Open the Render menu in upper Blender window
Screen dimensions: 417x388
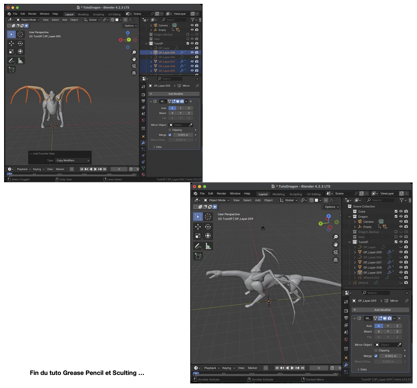32,14
